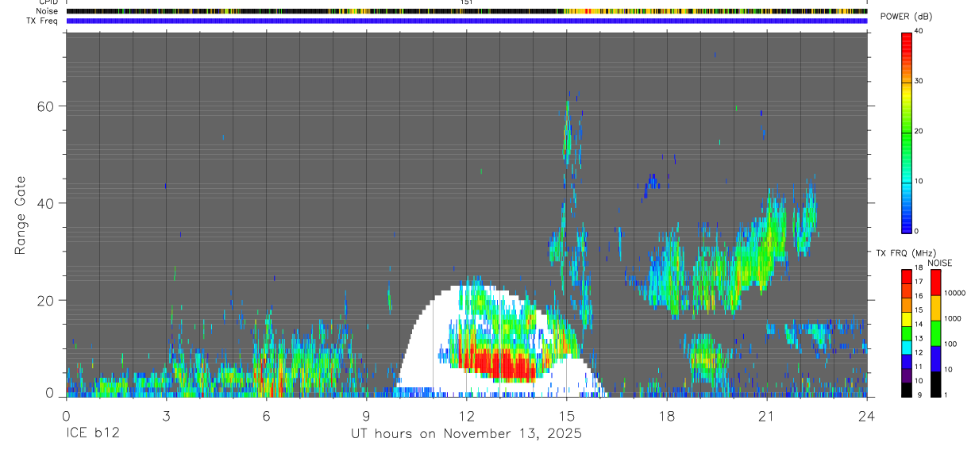Click the 40 label on the power colorbar

tap(919, 31)
